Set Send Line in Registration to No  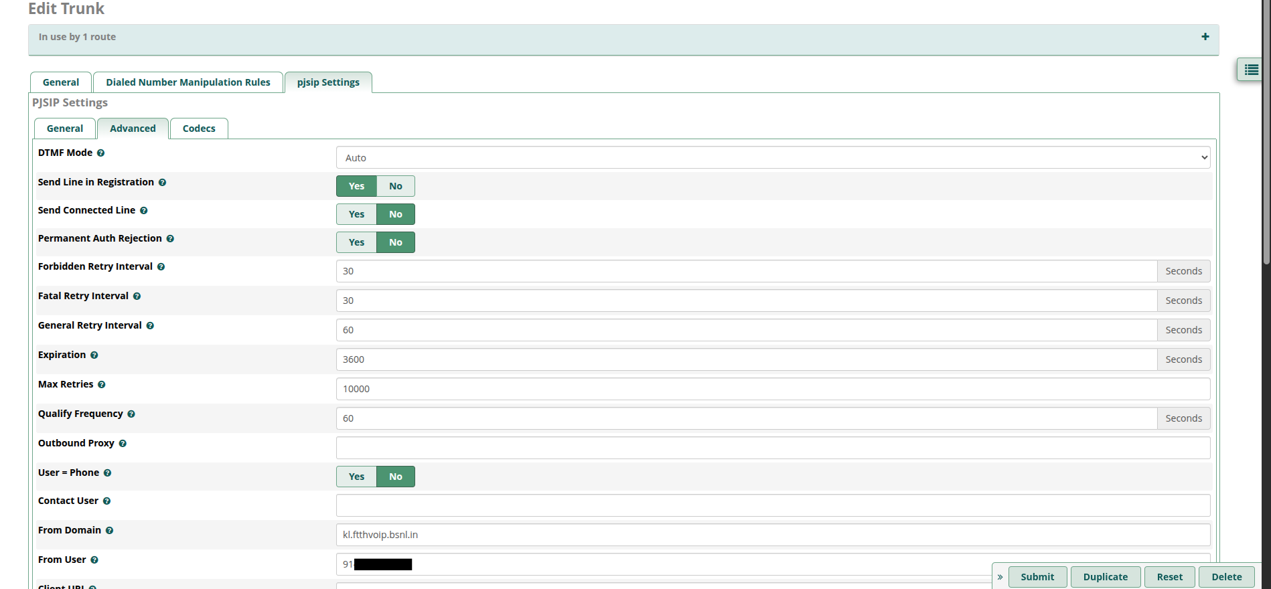pos(395,186)
